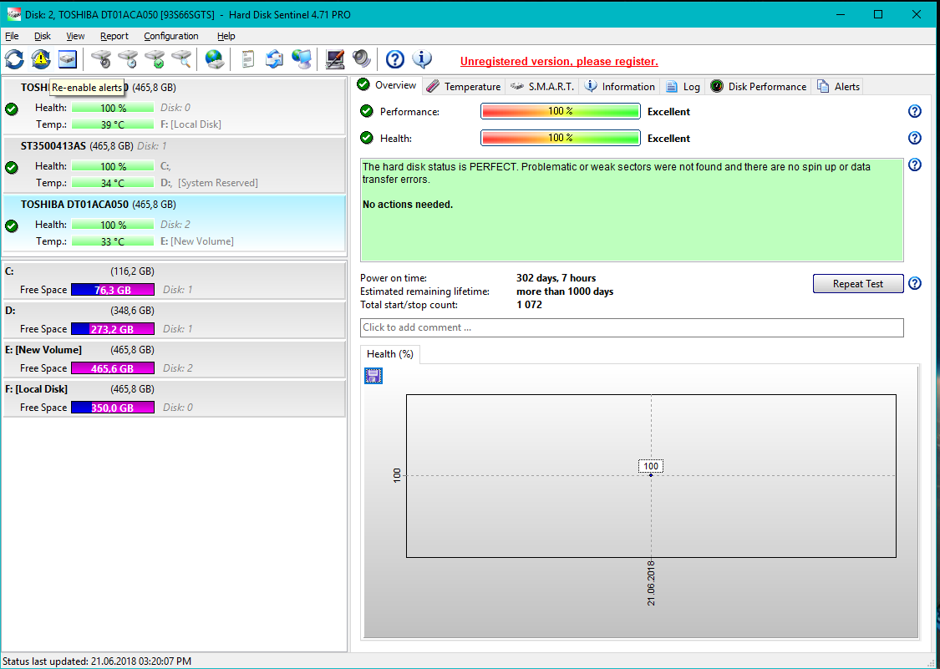Click the help icon next to Performance row
The height and width of the screenshot is (669, 940).
point(914,112)
